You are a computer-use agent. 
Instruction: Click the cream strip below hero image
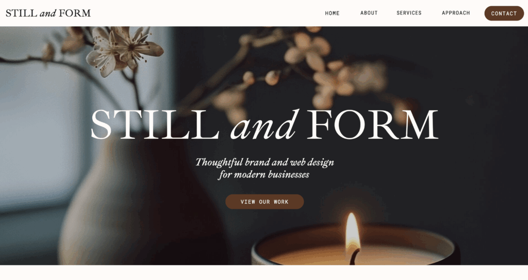coord(264,273)
